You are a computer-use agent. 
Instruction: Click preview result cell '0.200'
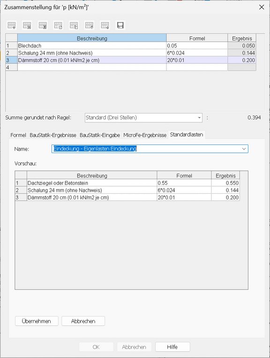point(225,198)
